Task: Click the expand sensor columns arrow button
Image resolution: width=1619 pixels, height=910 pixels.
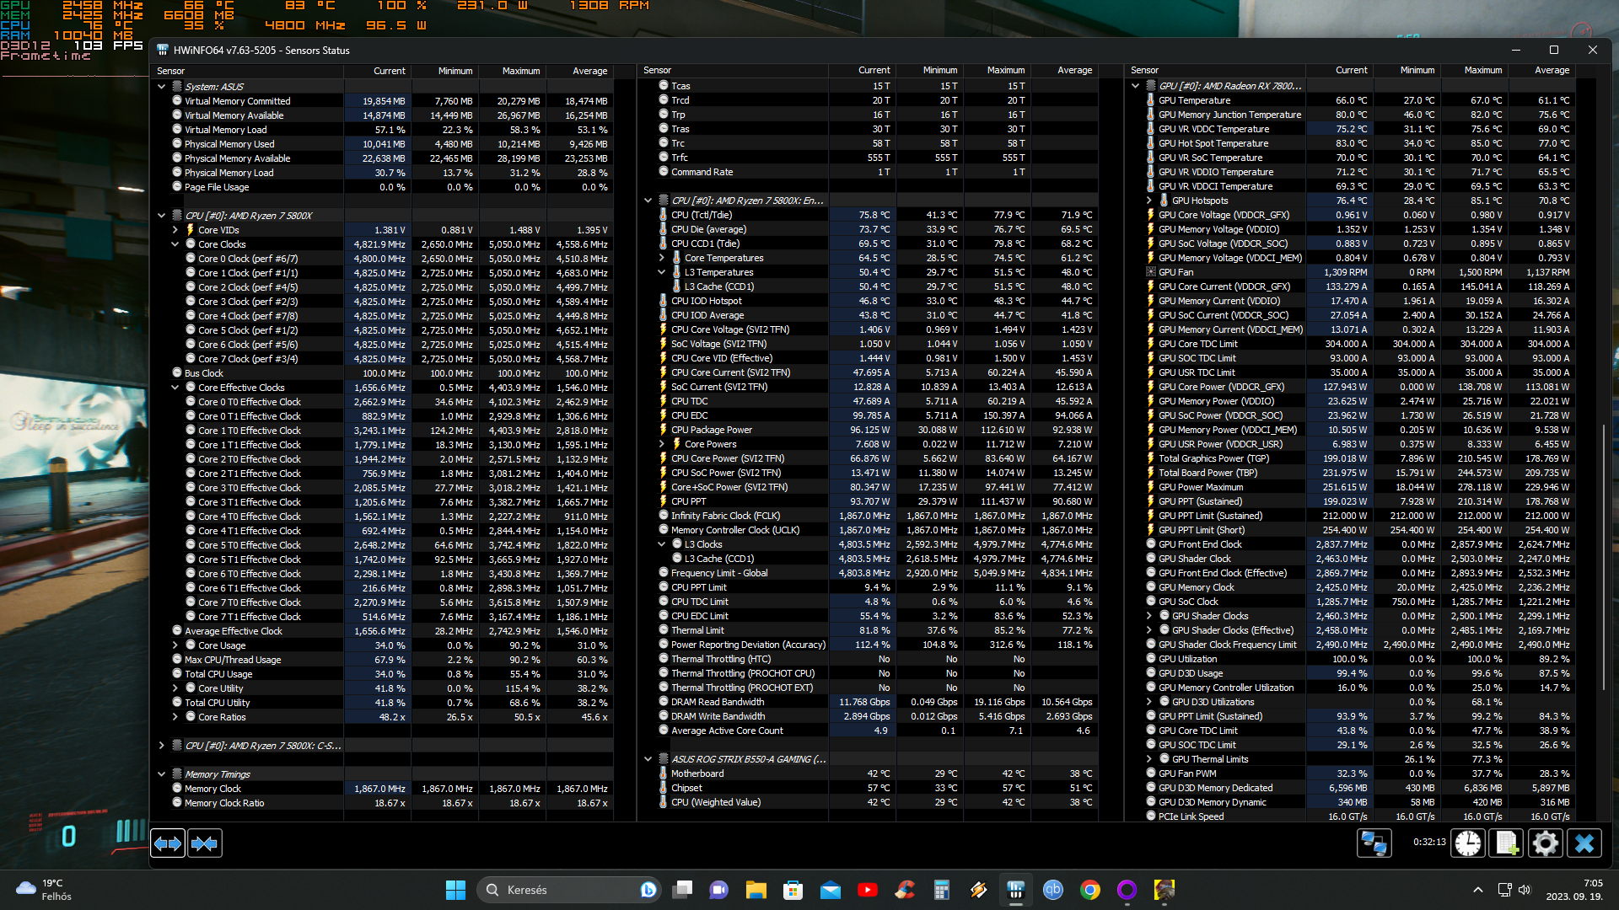Action: pyautogui.click(x=168, y=843)
